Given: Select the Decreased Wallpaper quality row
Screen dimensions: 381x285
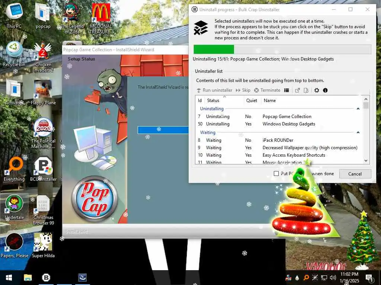Looking at the screenshot, I should (279, 148).
